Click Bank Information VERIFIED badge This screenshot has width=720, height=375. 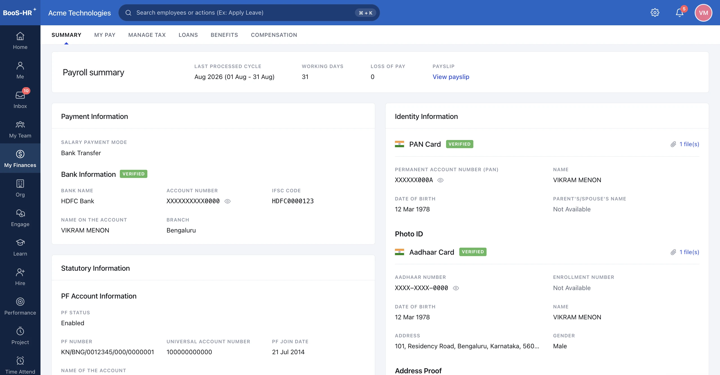[134, 174]
